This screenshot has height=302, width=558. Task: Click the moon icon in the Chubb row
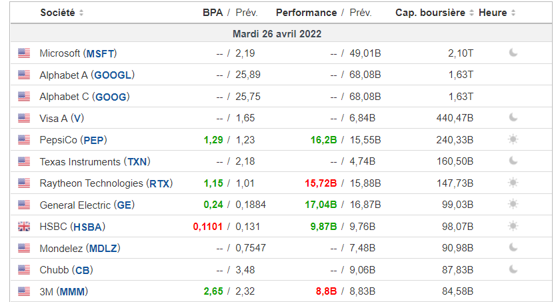coord(513,269)
